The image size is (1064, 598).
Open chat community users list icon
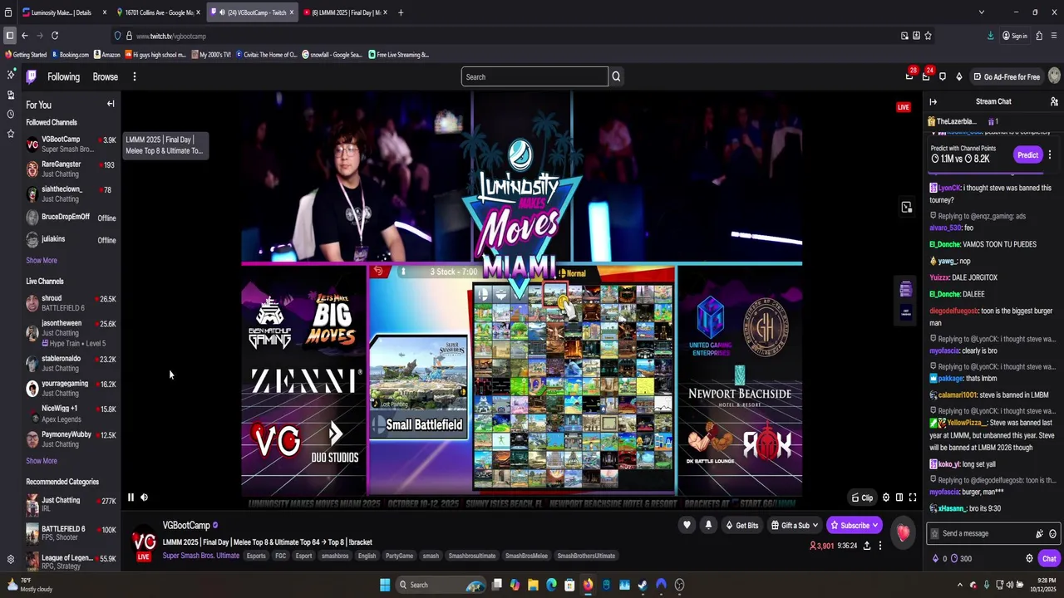point(1054,101)
